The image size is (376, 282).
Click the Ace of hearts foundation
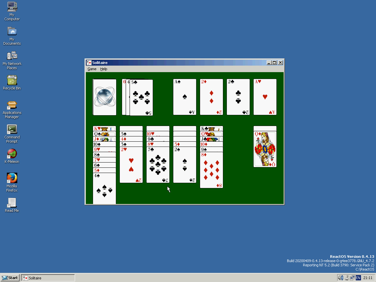265,97
